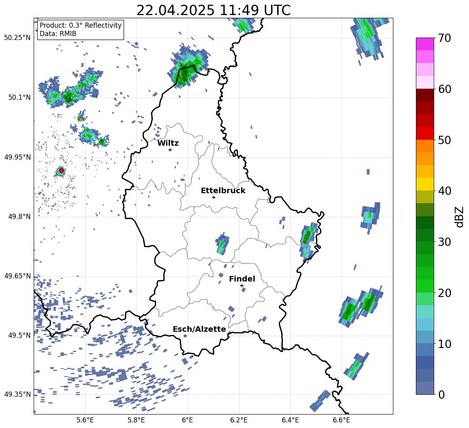
Task: Click the 6°E longitude label
Action: click(187, 420)
